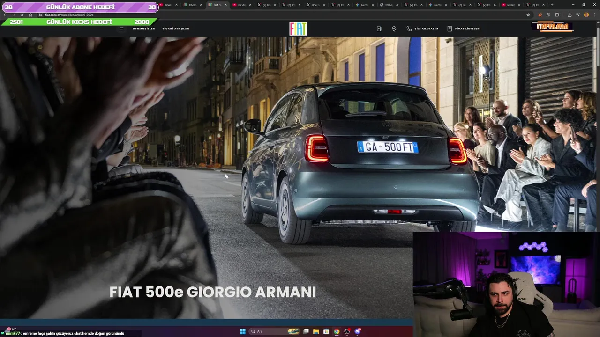This screenshot has height=337, width=600.
Task: Open the Windows Start menu
Action: pos(242,331)
